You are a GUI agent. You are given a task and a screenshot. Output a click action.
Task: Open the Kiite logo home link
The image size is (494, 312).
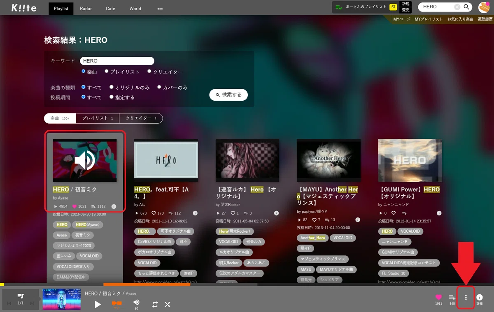point(24,8)
